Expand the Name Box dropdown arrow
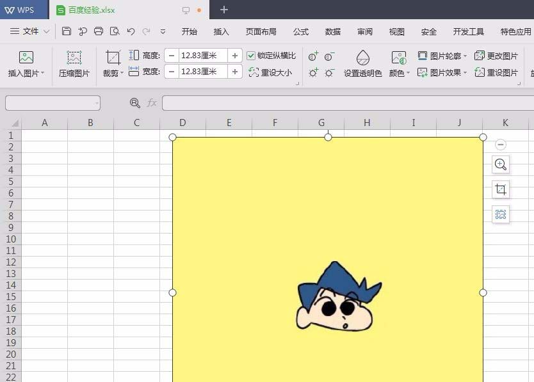 point(97,103)
